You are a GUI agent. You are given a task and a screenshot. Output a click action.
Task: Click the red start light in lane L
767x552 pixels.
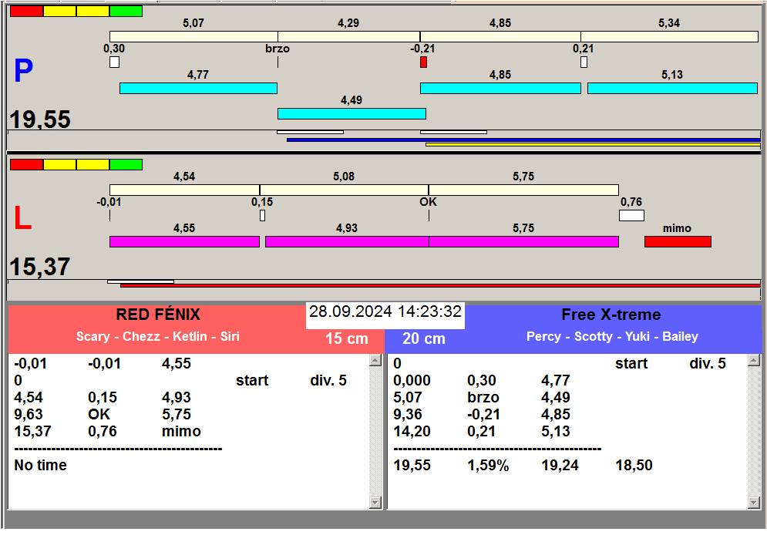click(x=26, y=164)
